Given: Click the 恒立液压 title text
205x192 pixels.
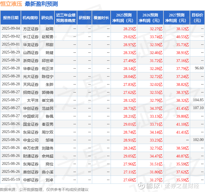Looking at the screenshot, I should pos(11,4).
